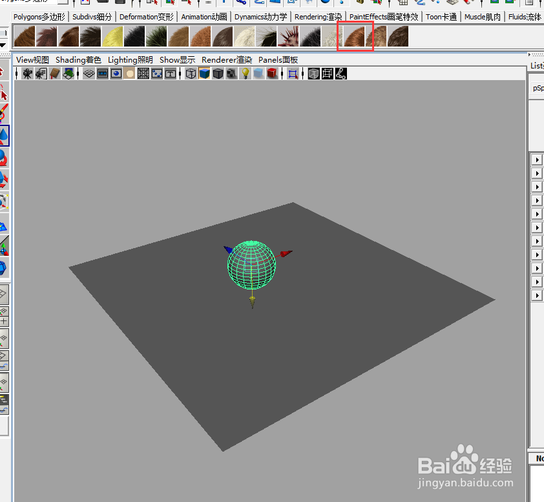Select the Show Manipulator tool

tap(4, 246)
